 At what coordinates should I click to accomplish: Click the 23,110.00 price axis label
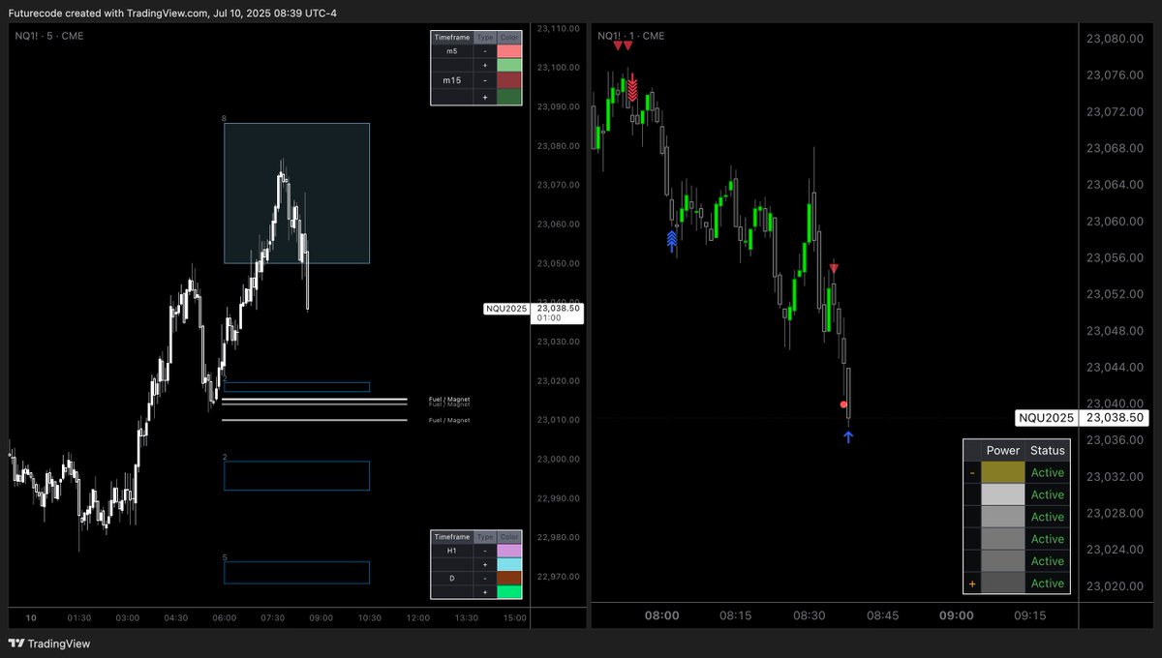click(x=559, y=28)
